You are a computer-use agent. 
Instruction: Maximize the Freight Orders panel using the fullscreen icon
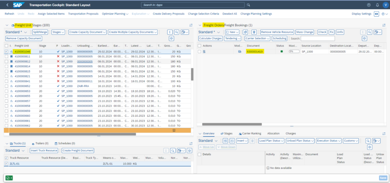(383, 25)
